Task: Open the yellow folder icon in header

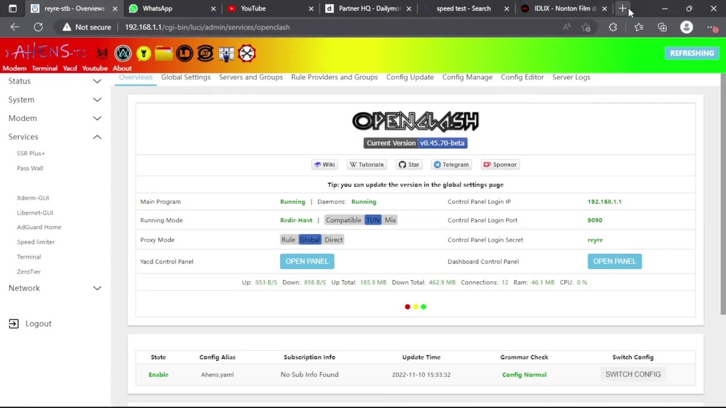Action: 163,53
